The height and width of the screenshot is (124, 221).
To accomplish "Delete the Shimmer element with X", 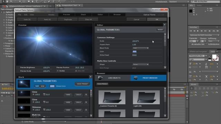I will click(x=86, y=110).
